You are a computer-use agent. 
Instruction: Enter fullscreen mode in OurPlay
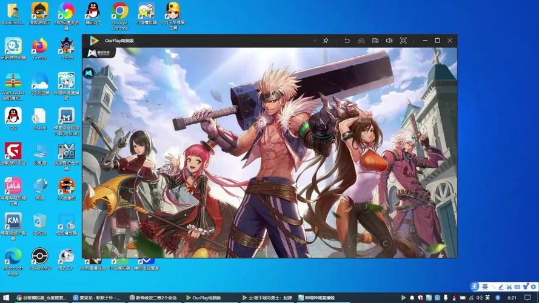click(403, 41)
